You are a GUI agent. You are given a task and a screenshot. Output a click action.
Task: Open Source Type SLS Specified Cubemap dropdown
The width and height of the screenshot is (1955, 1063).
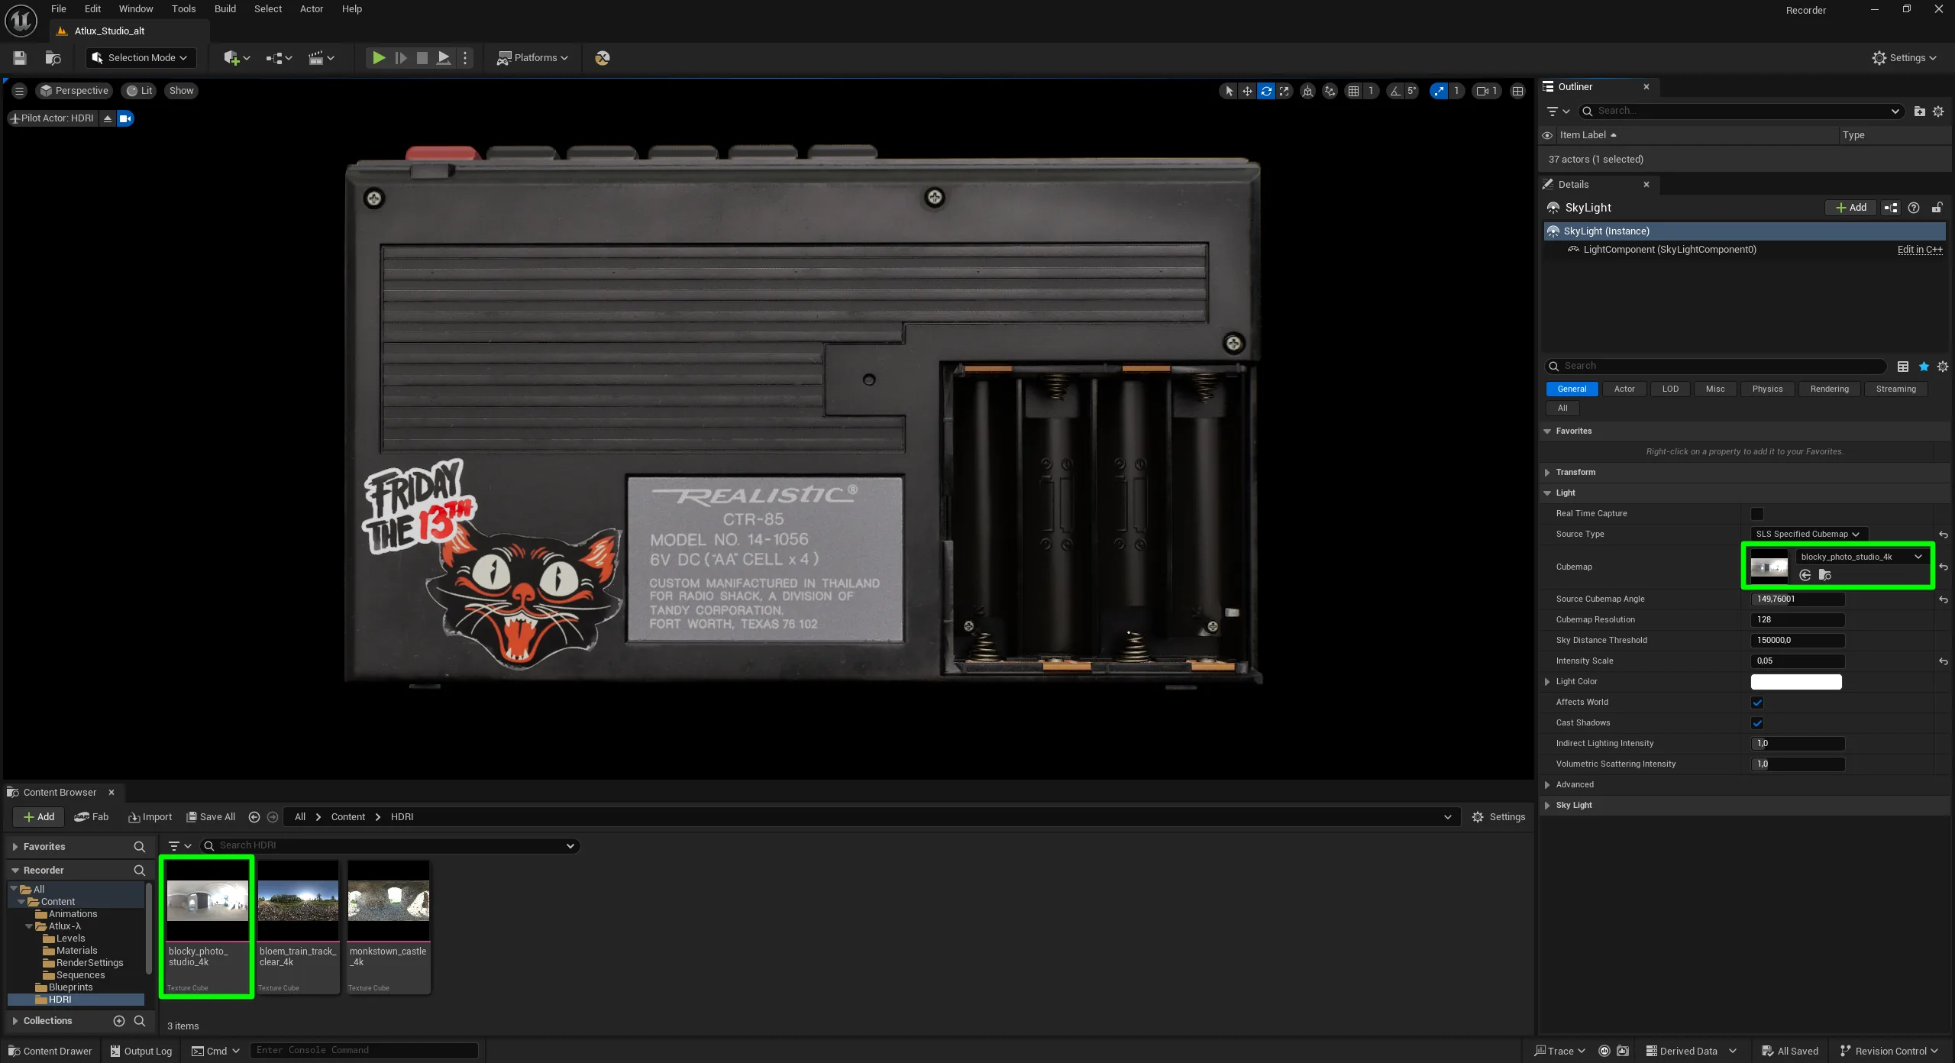click(x=1808, y=535)
